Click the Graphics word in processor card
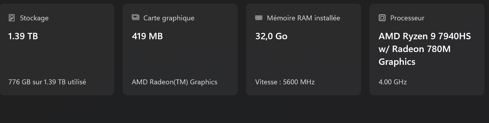 tap(397, 62)
